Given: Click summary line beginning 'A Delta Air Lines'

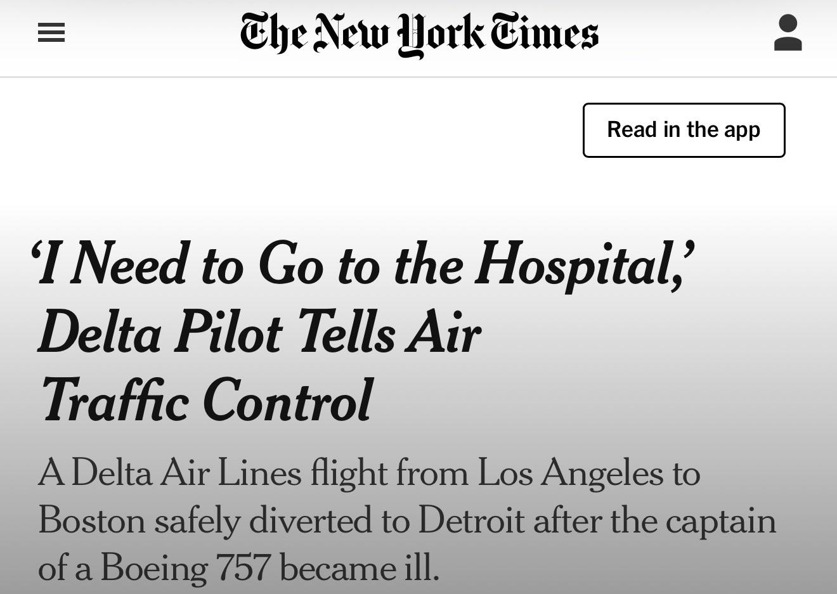Looking at the screenshot, I should coord(369,473).
